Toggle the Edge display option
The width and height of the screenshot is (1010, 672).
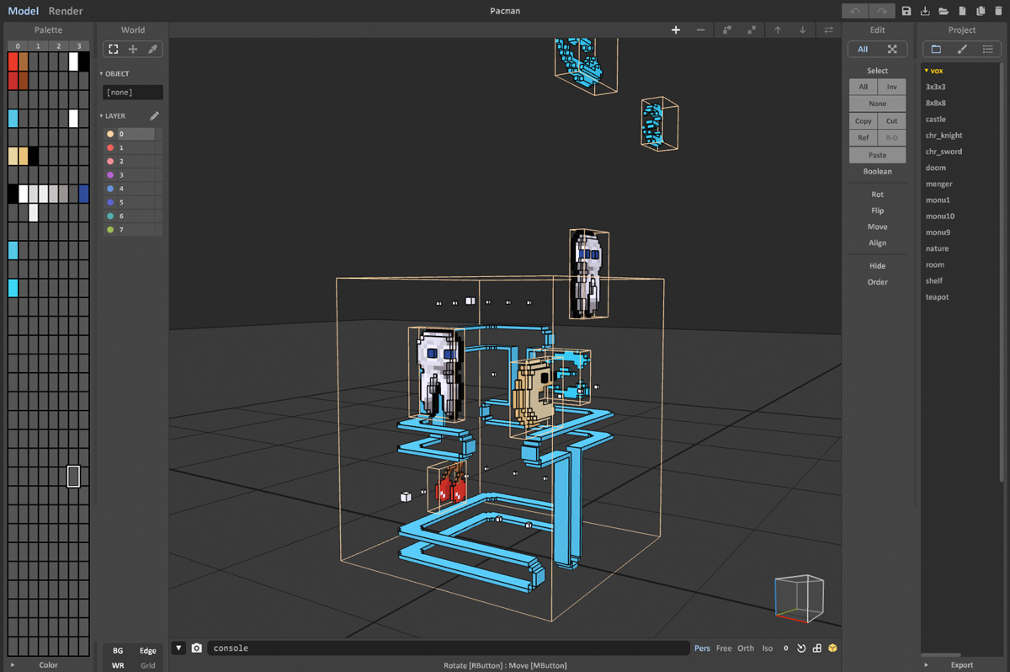tap(148, 650)
